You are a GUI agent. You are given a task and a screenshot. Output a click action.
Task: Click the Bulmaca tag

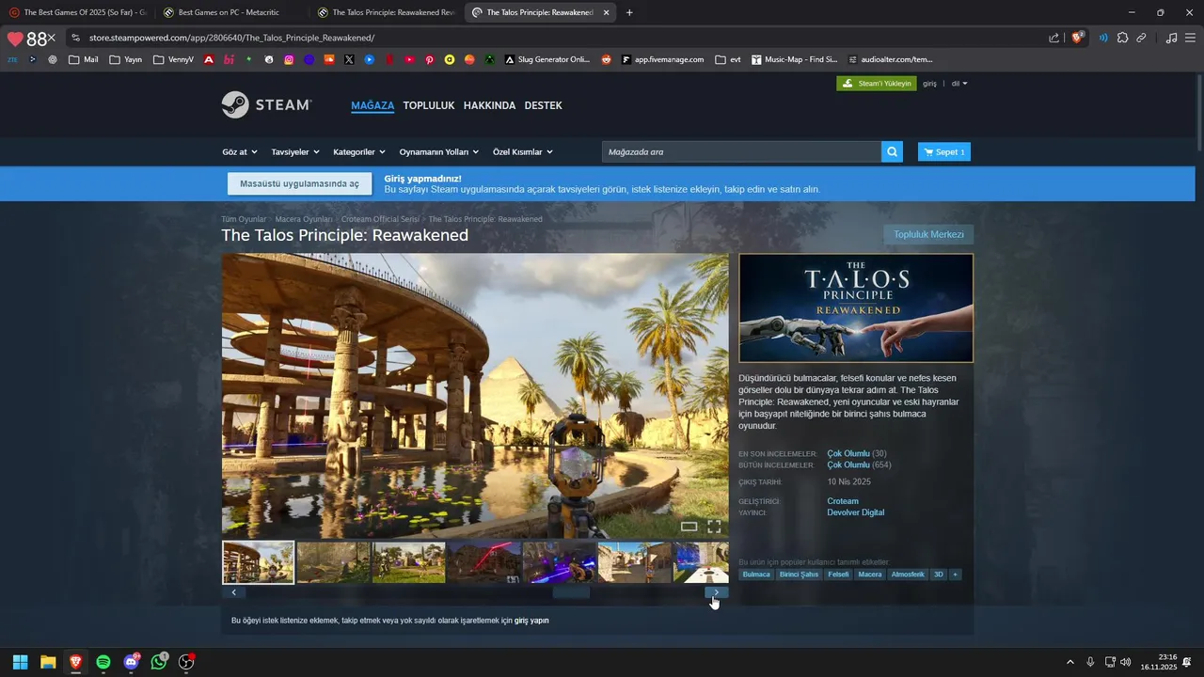point(756,575)
